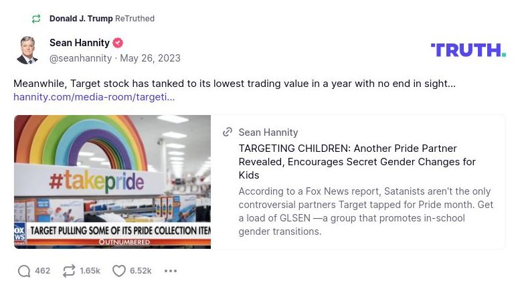Open the three-dot more options menu
Viewport: 520px width, 291px height.
point(171,271)
